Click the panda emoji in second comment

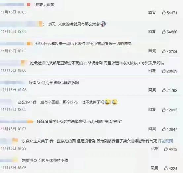pos(103,24)
